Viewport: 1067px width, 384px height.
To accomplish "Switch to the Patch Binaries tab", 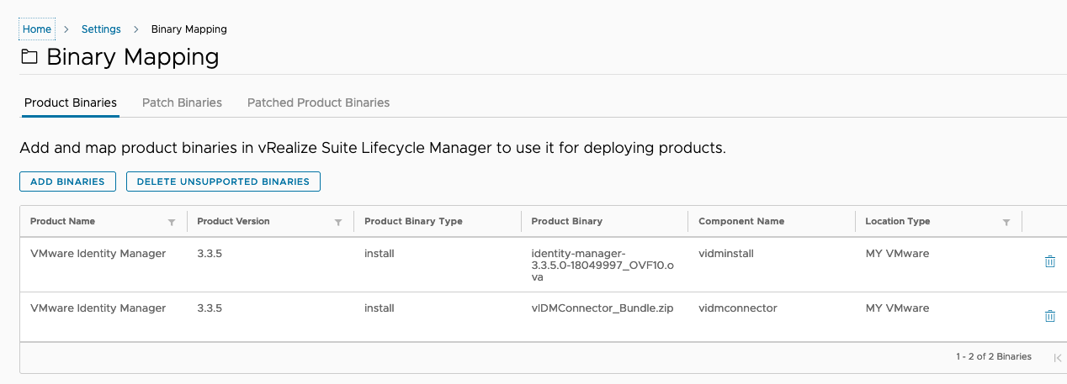I will [182, 103].
